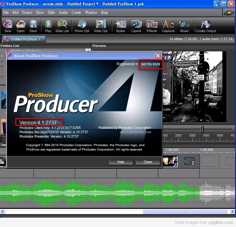This screenshot has height=227, width=236.
Task: Click Close button in About dialog
Action: point(148,162)
